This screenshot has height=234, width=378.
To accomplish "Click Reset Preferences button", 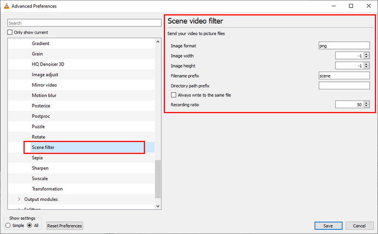I will [x=65, y=225].
